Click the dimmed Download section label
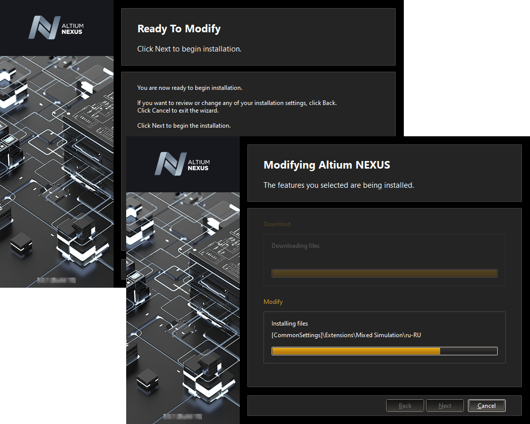530x424 pixels. coord(277,224)
